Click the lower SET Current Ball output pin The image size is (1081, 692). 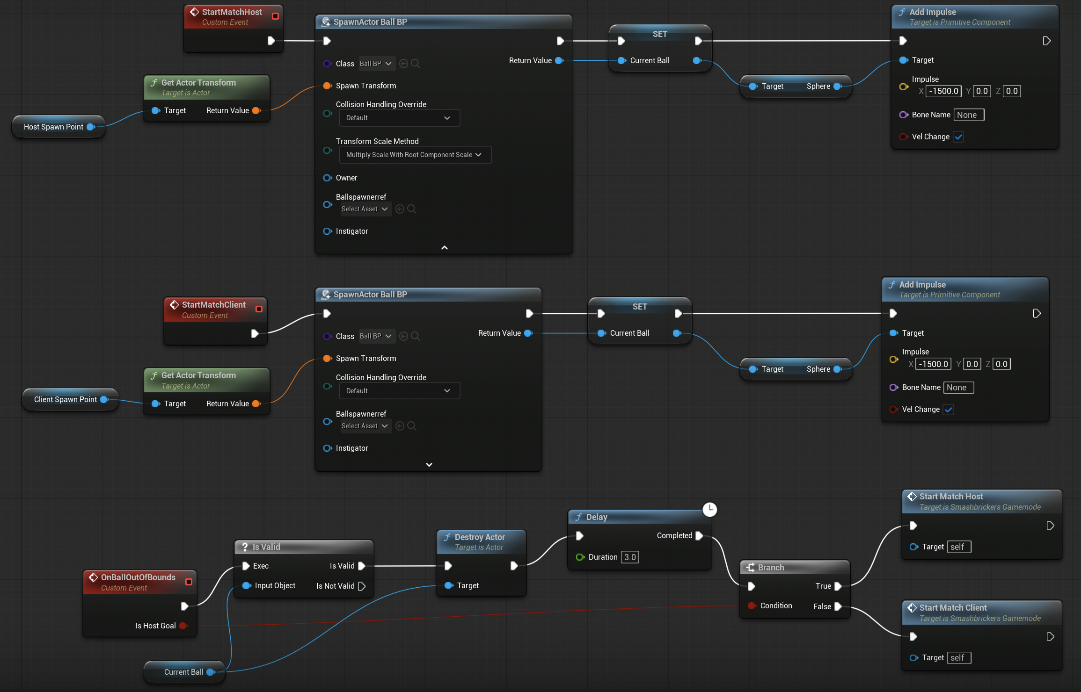(x=677, y=333)
